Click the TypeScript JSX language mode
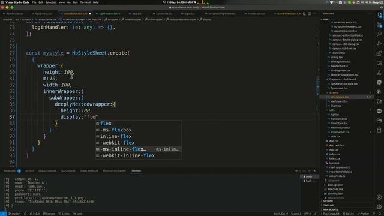This screenshot has width=384, height=216. [x=331, y=214]
